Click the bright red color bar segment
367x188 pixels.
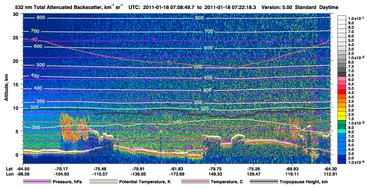(x=342, y=92)
